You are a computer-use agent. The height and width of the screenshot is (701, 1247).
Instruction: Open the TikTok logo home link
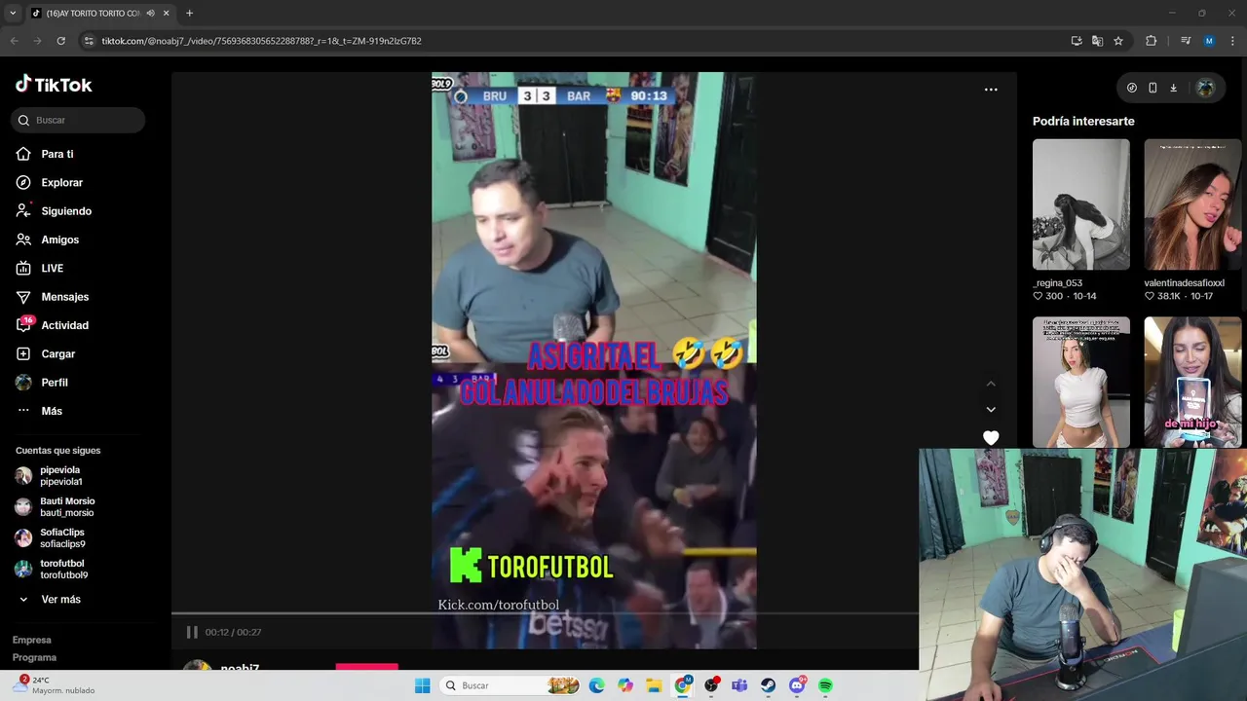[54, 85]
